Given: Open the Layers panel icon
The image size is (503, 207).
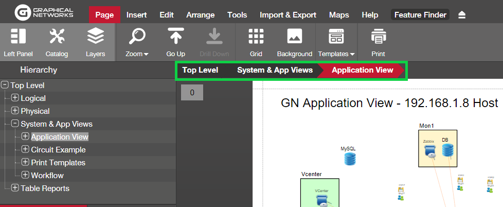Looking at the screenshot, I should pyautogui.click(x=95, y=37).
